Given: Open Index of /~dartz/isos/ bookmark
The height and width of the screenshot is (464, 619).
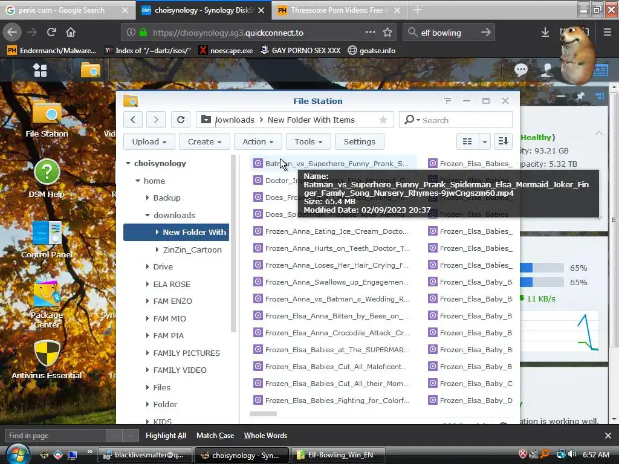Looking at the screenshot, I should tap(147, 51).
